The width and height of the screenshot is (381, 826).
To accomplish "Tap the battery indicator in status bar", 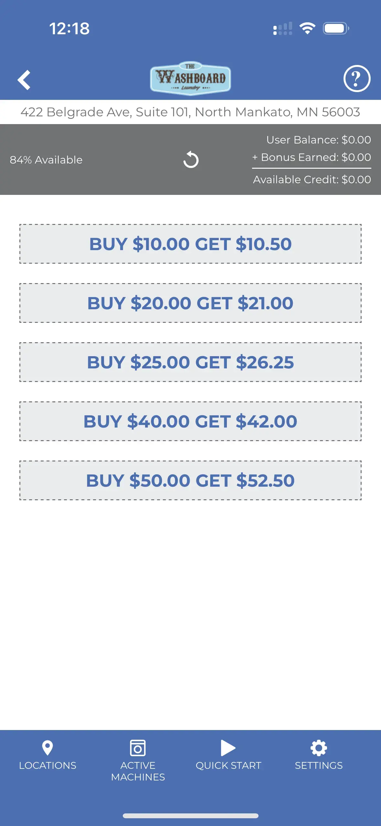I will [x=335, y=28].
